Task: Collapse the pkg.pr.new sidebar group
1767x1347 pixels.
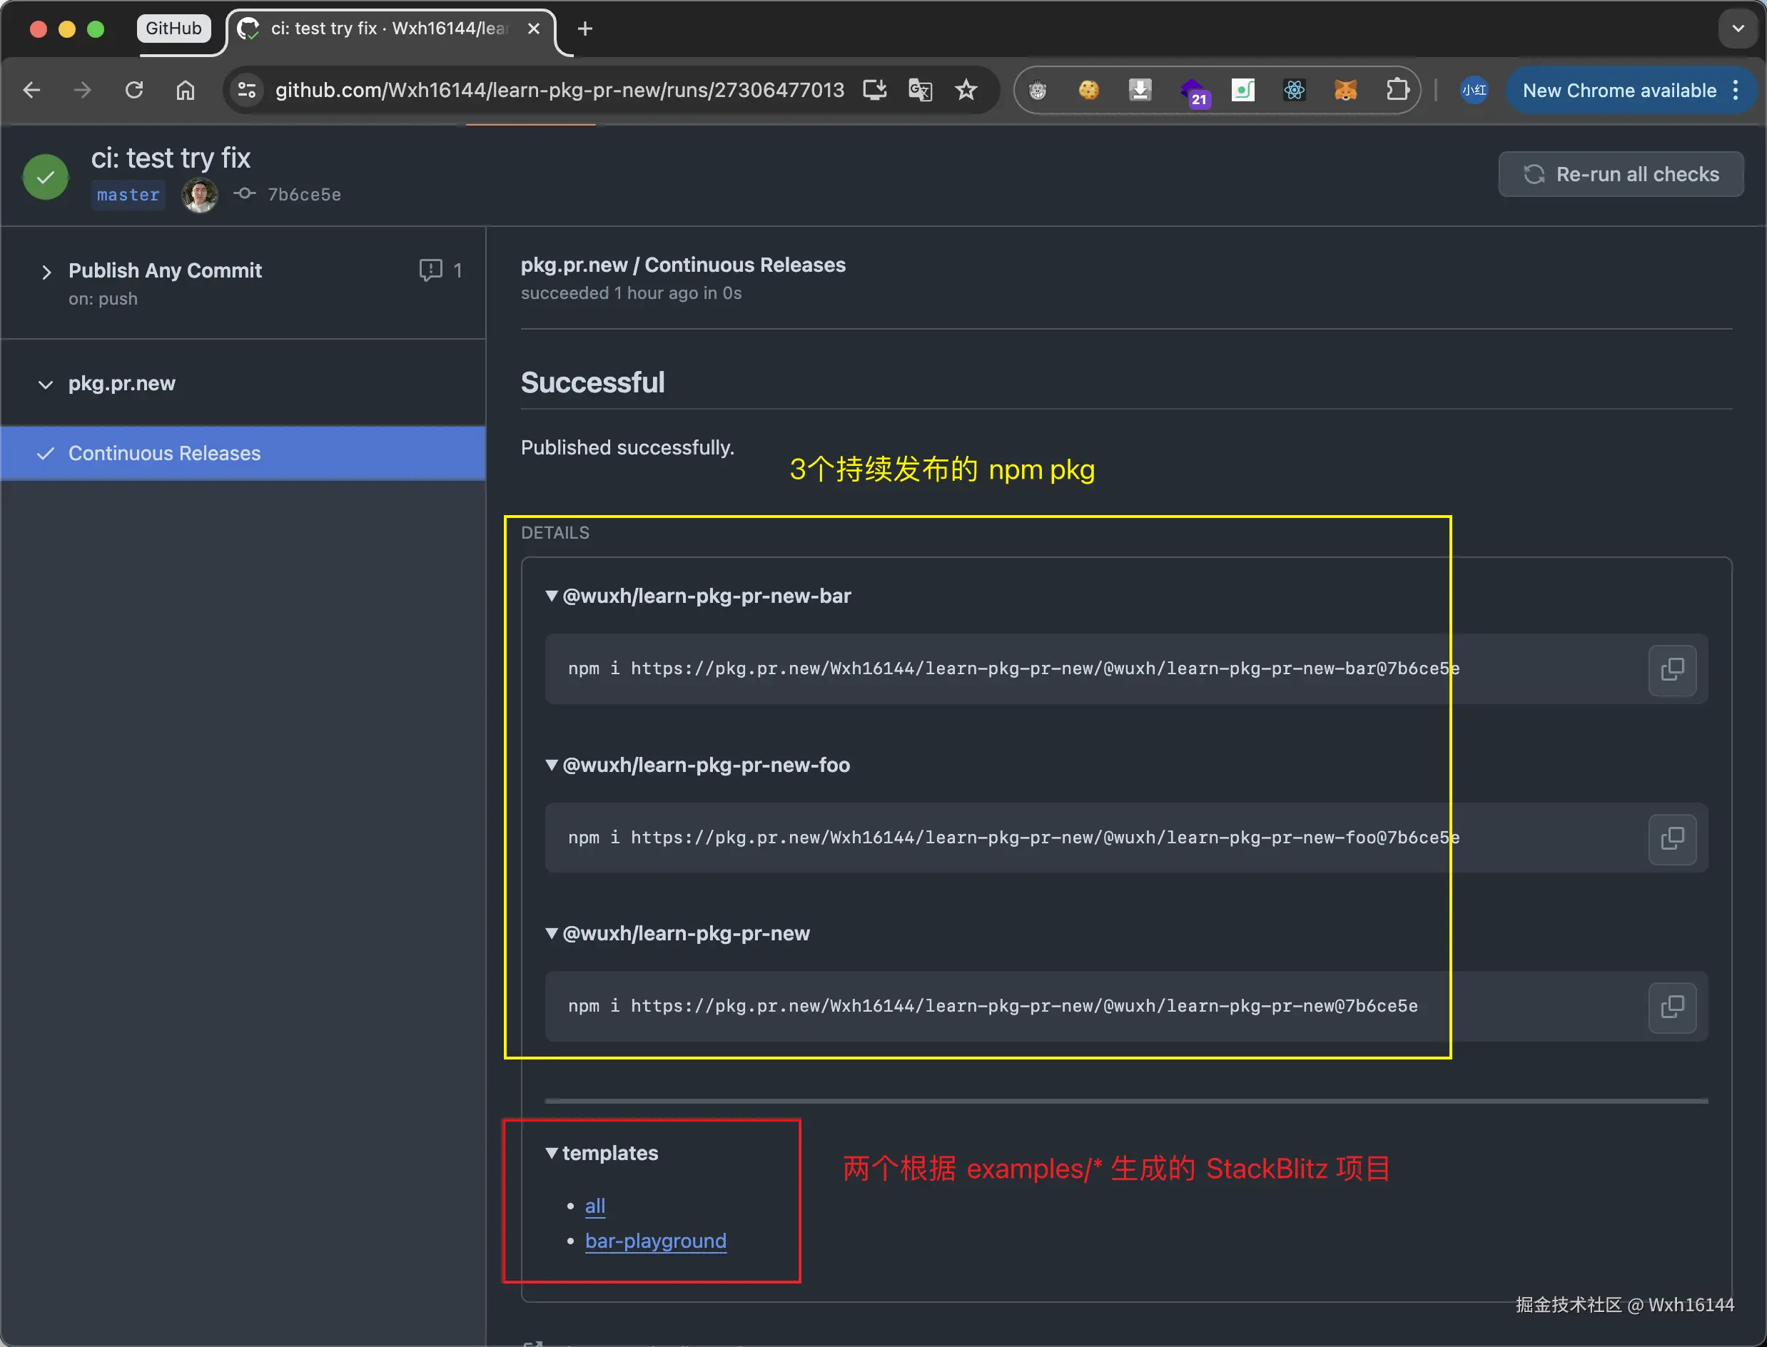Action: 46,385
